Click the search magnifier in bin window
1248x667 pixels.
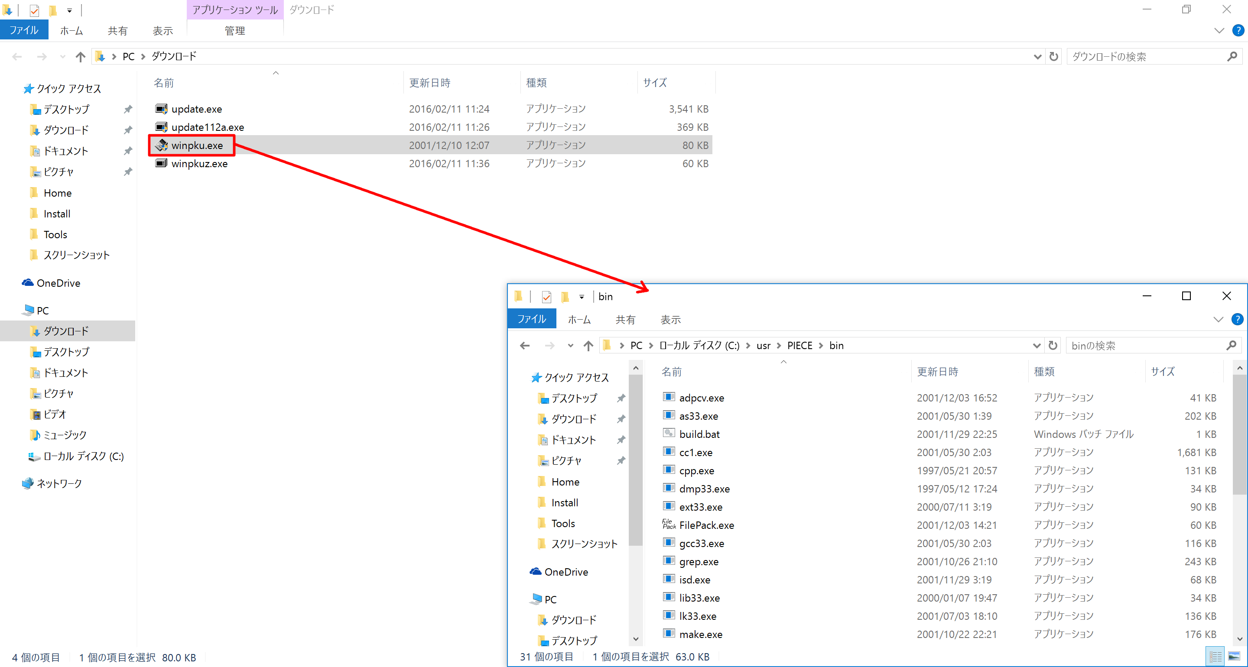(x=1231, y=345)
